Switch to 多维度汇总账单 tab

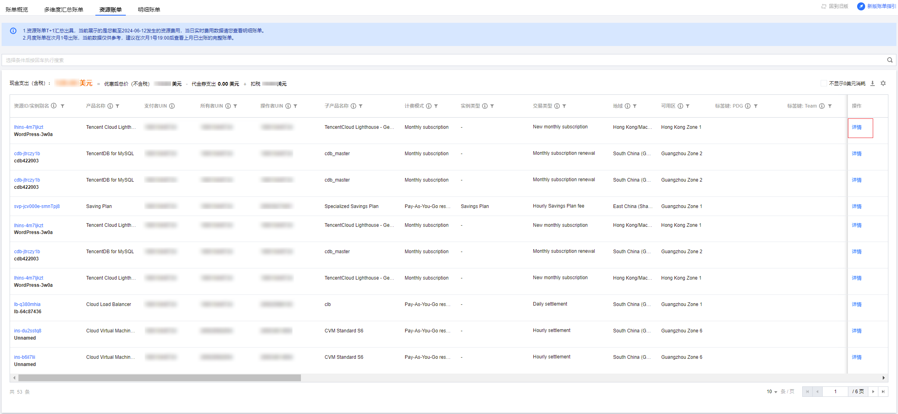click(64, 10)
